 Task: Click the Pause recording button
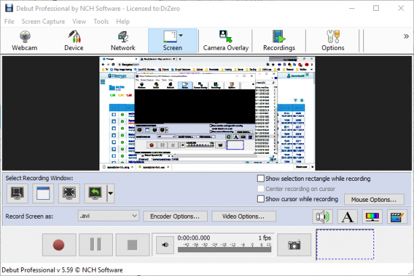coord(96,245)
